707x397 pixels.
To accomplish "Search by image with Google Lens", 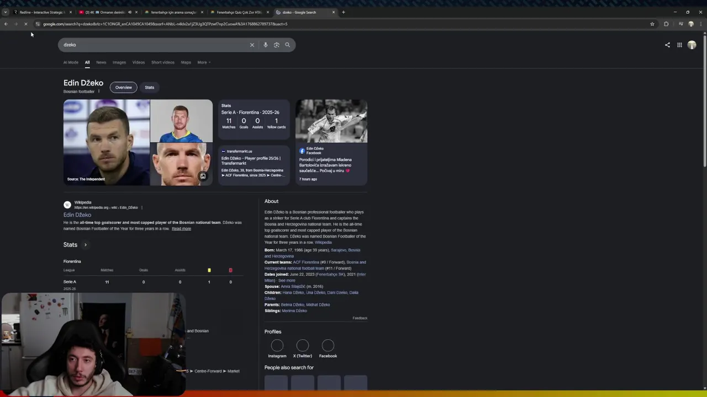I will click(x=276, y=45).
